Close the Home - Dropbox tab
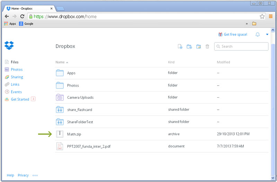The image size is (277, 182). [51, 8]
